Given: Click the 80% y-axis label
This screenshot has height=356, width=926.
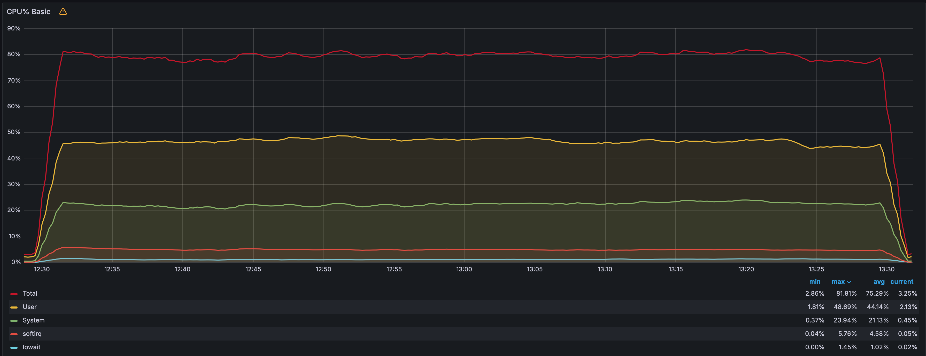Looking at the screenshot, I should (14, 54).
